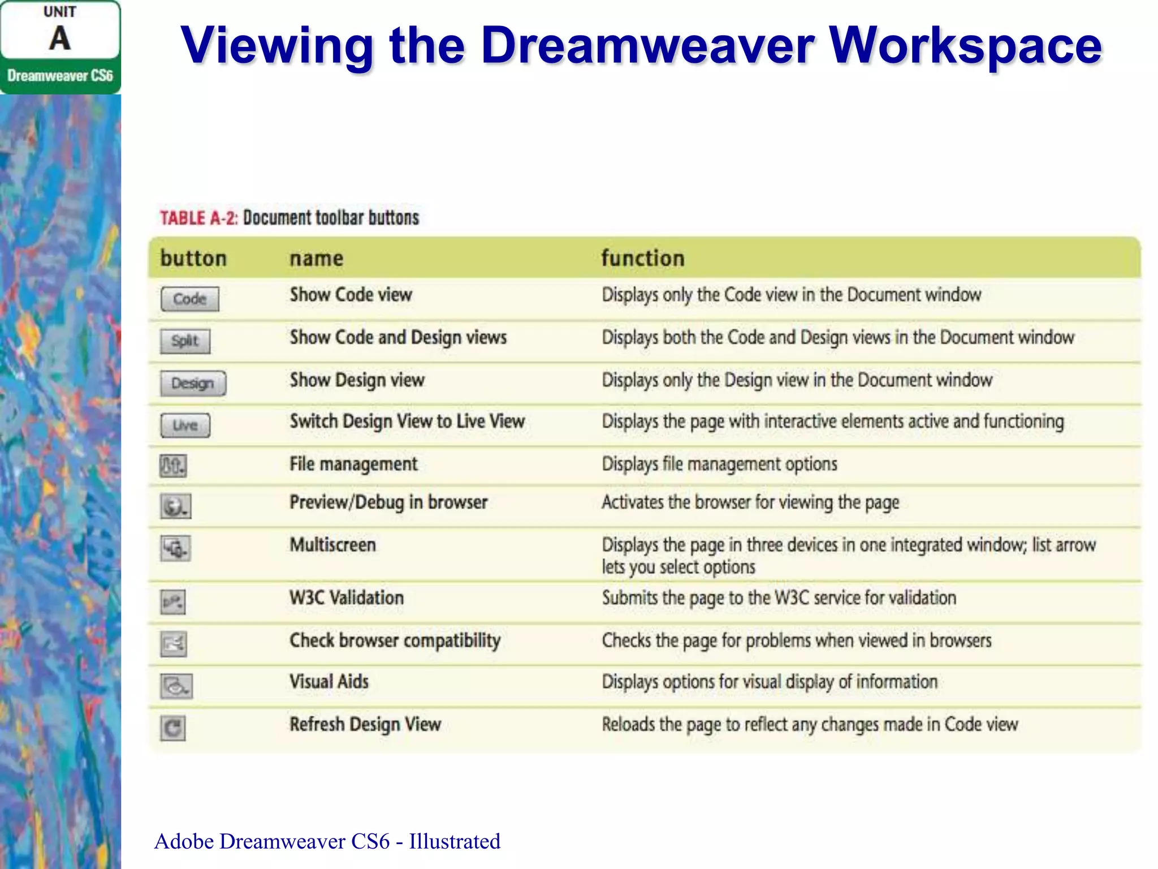Click the 'function' column header

click(643, 258)
